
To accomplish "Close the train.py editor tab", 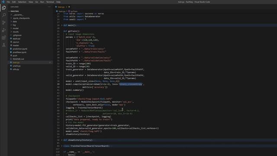I will point(69,7).
